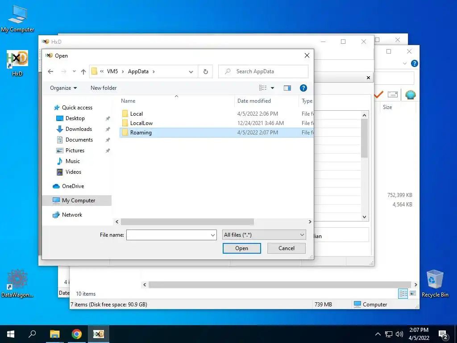Open the All files type filter
457x343 pixels.
264,235
